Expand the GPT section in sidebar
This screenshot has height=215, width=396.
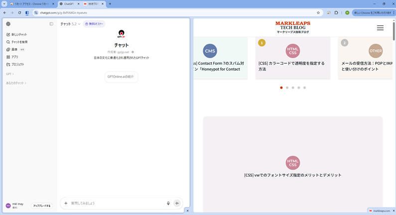coord(10,74)
